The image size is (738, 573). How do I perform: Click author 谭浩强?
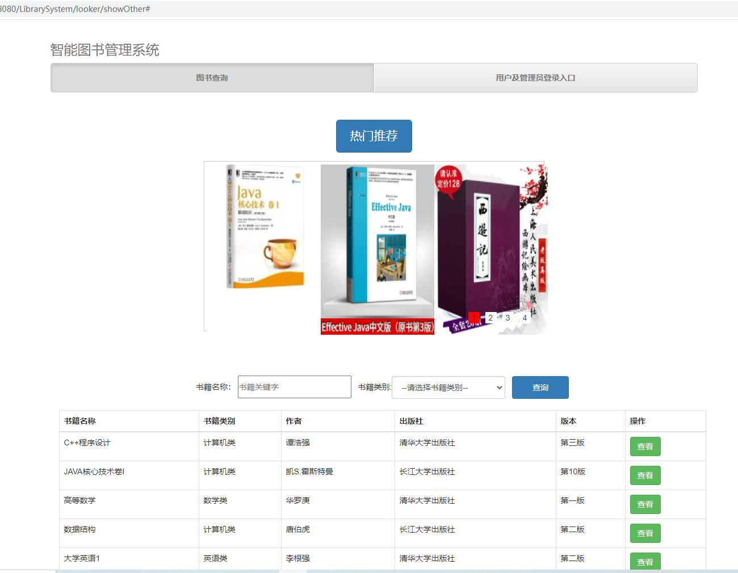point(297,443)
